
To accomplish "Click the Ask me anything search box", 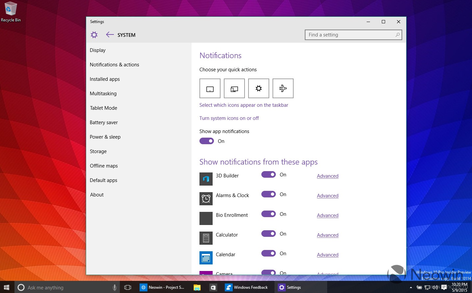I will click(x=67, y=287).
